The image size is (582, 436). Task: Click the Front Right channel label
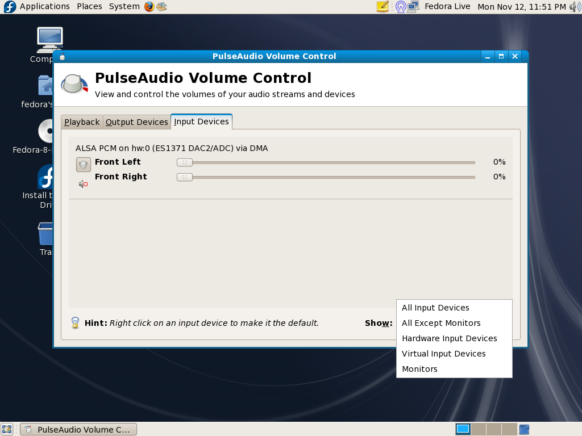coord(121,177)
